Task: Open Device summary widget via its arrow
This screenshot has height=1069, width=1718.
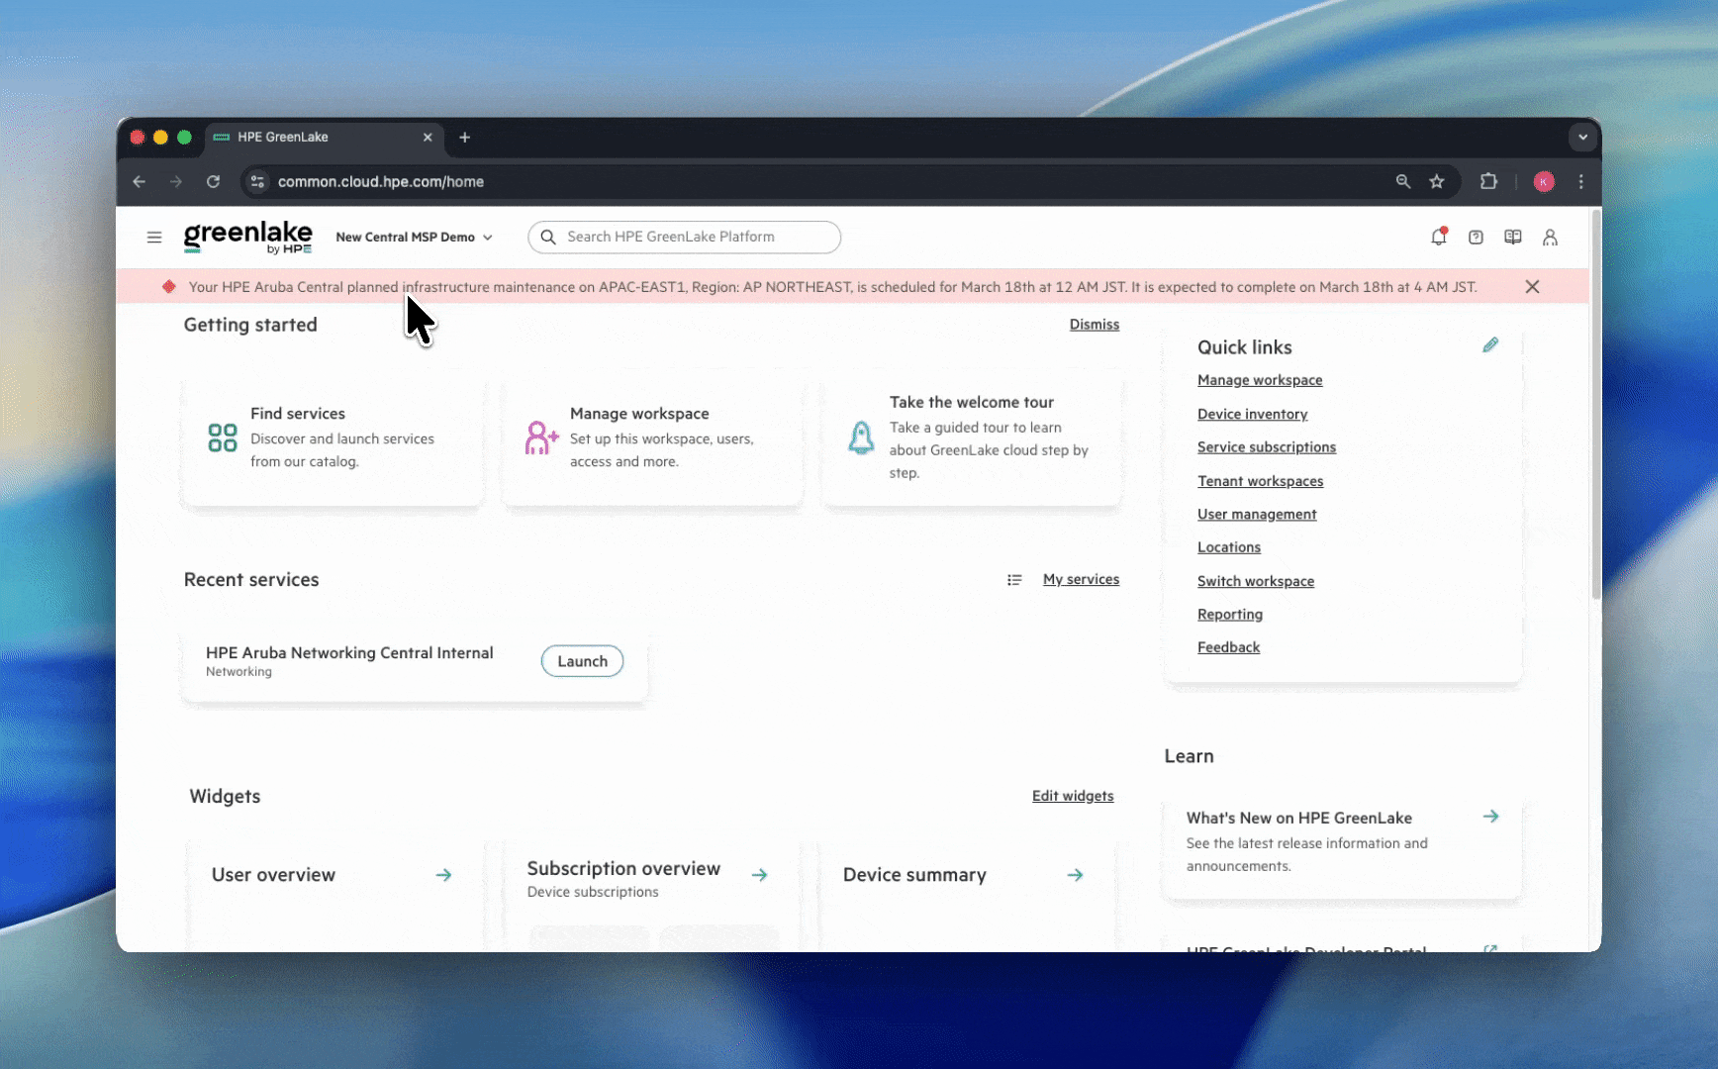Action: (x=1075, y=875)
